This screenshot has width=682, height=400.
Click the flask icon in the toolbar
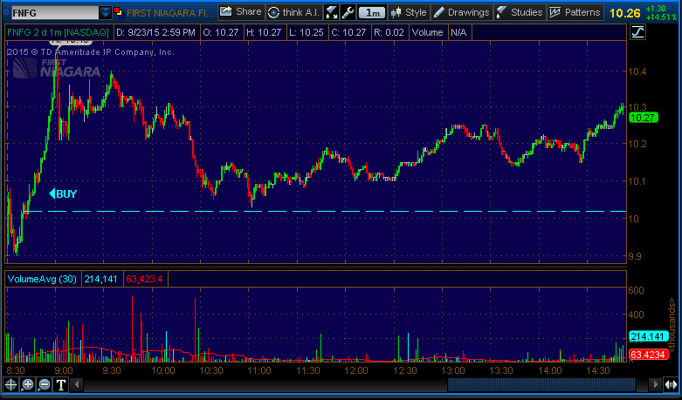coord(332,12)
